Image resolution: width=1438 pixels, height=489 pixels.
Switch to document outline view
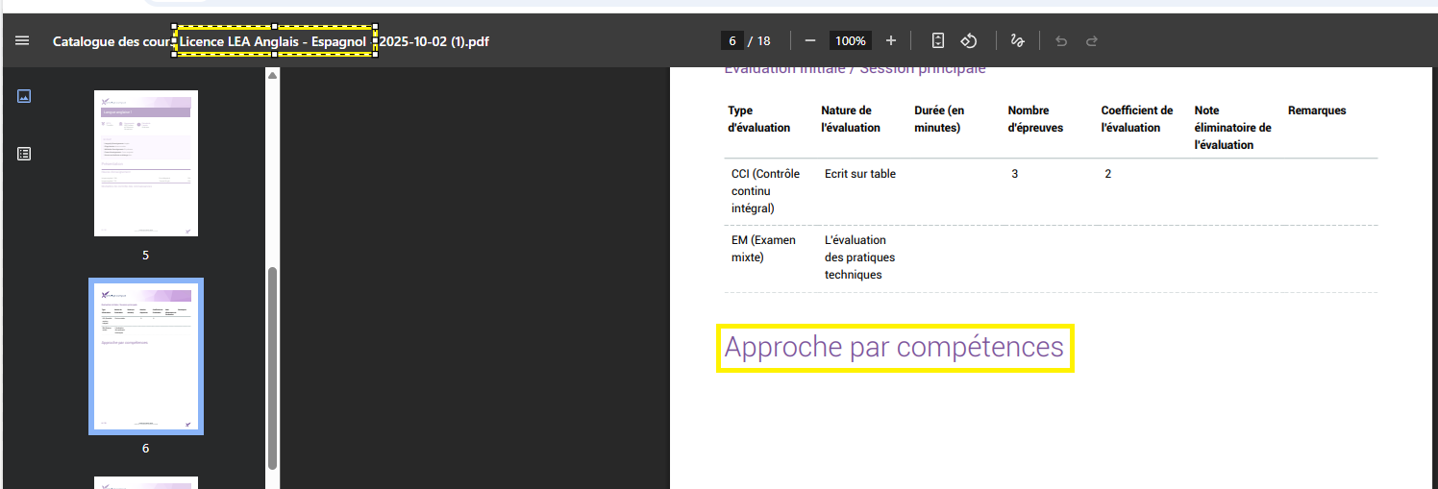pos(24,154)
